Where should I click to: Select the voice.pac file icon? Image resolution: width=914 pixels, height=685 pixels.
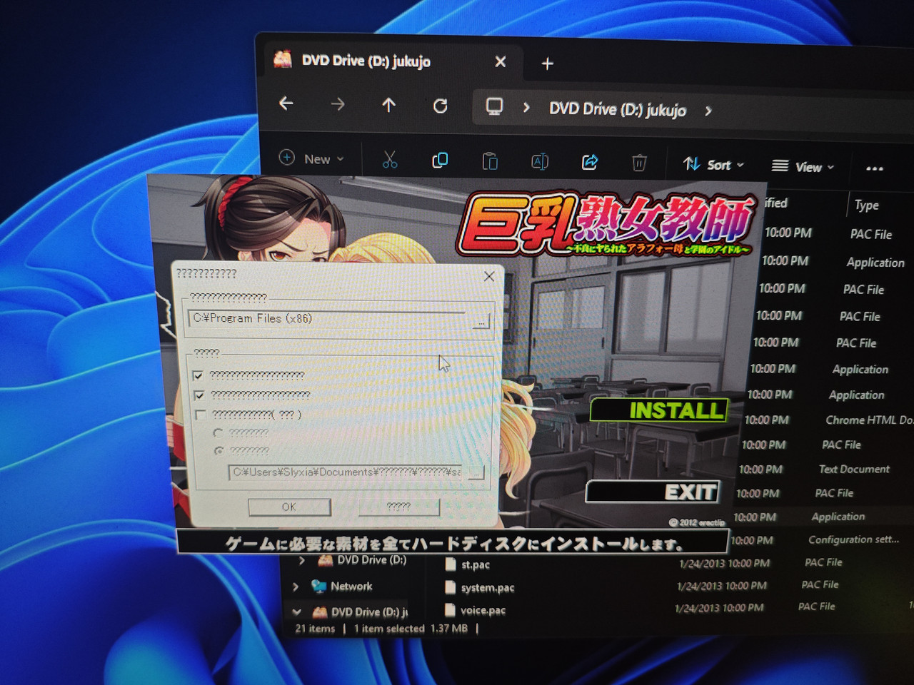click(x=449, y=610)
